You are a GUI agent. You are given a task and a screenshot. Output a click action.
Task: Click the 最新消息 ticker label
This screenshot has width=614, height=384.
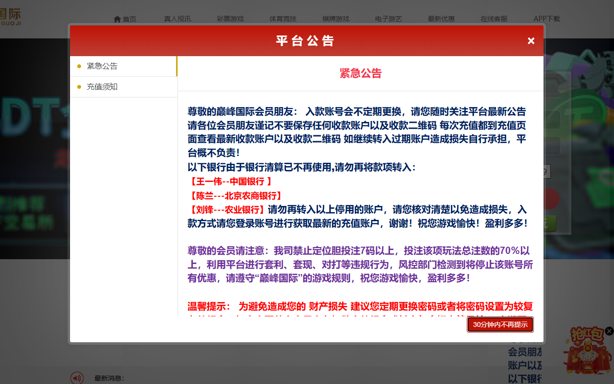tap(109, 378)
